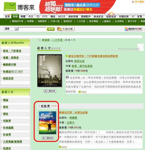
Task: Click the green Books.com.tw shopping bag logo
Action: click(10, 6)
